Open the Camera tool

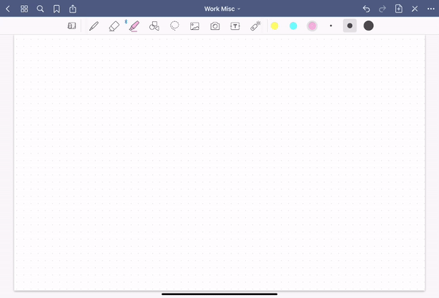[215, 26]
